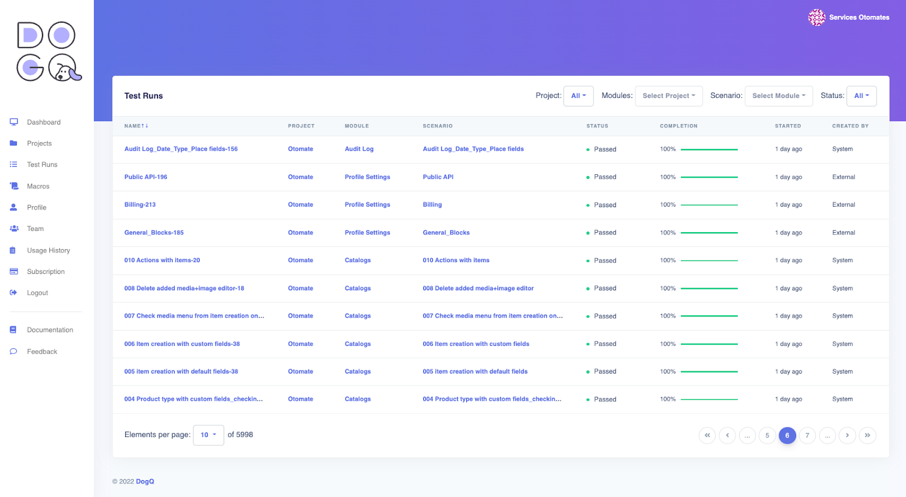Screen dimensions: 906x497
Task: Open the Status filter dropdown
Action: [x=862, y=96]
